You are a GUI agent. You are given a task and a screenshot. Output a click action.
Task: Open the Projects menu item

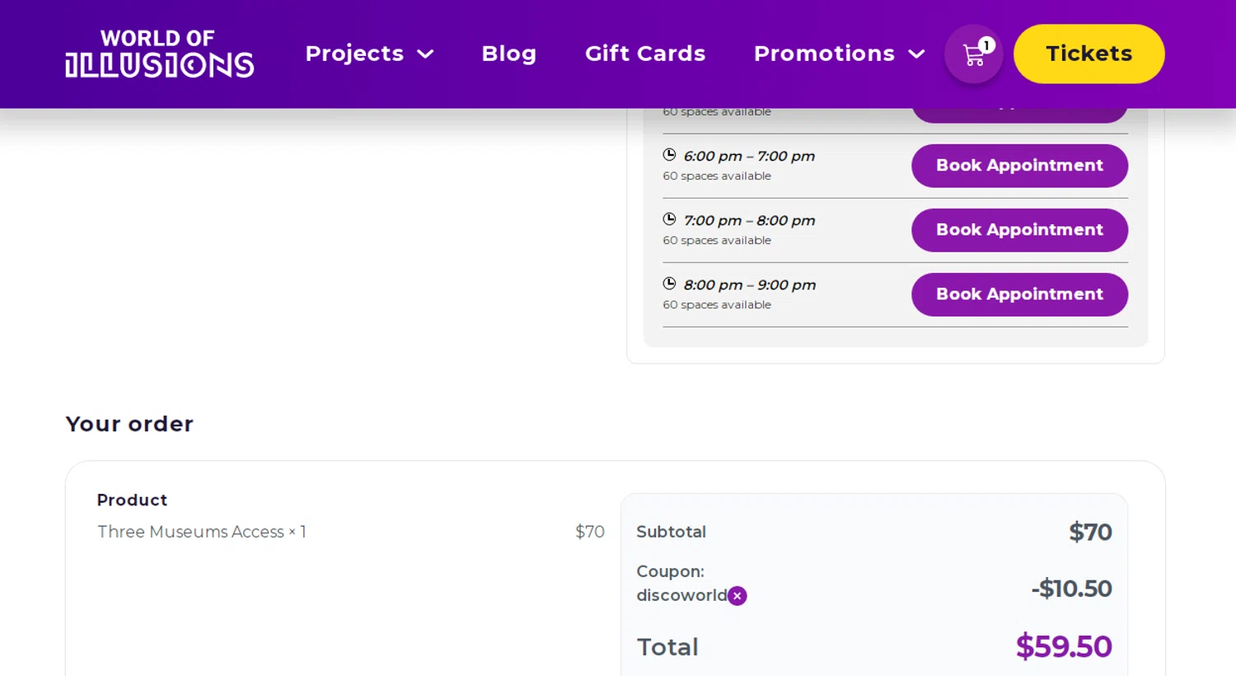tap(354, 54)
